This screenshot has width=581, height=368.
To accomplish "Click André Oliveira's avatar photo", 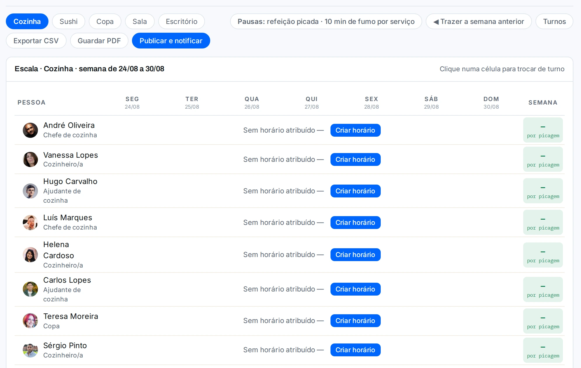I will pos(30,130).
